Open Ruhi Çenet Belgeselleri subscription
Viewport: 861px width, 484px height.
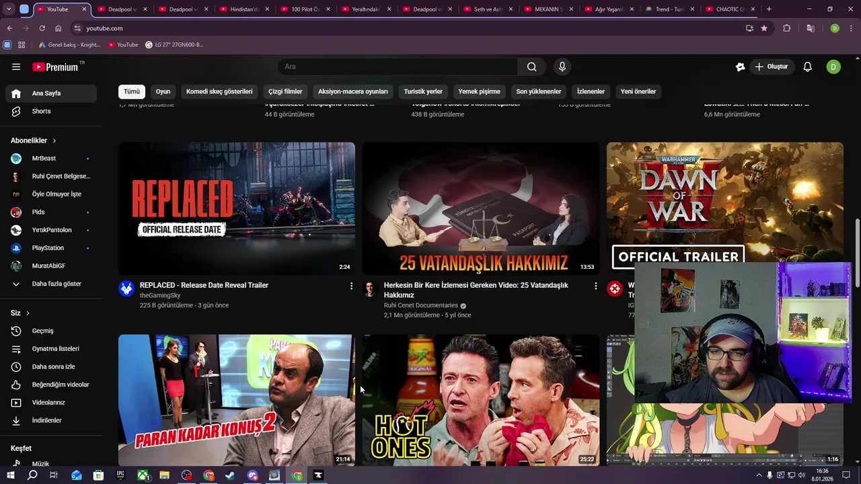(51, 176)
